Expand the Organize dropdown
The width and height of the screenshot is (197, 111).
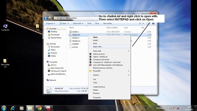(x=50, y=23)
